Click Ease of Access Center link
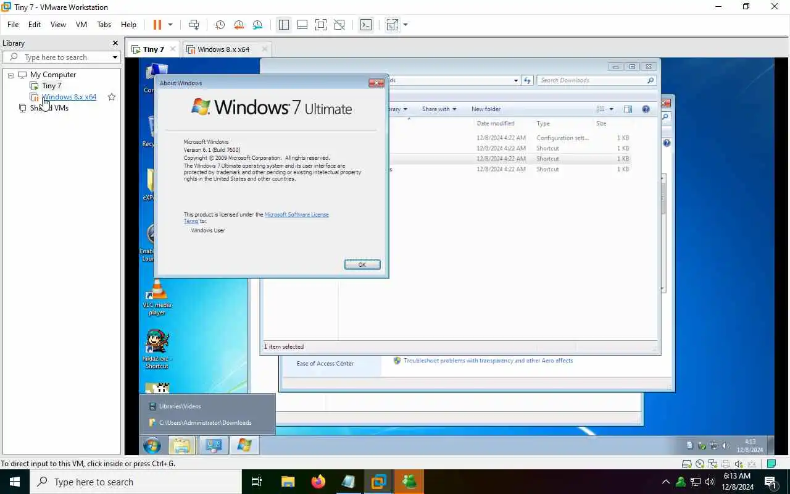 [325, 364]
